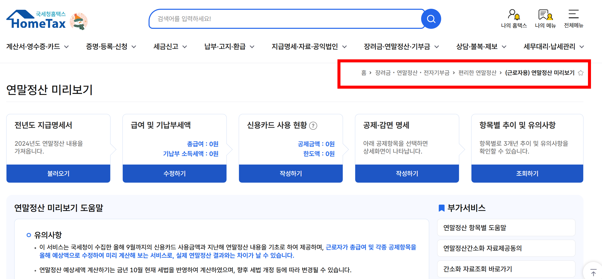Open the 전체메뉴 hamburger icon

(x=573, y=16)
